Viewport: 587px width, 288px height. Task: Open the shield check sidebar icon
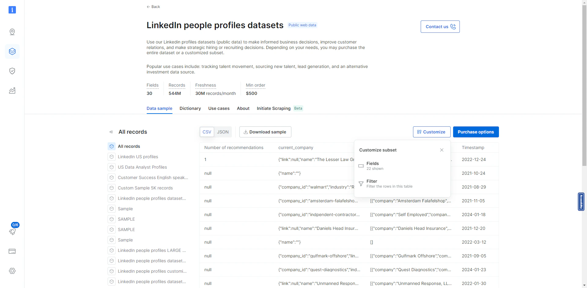(x=12, y=71)
